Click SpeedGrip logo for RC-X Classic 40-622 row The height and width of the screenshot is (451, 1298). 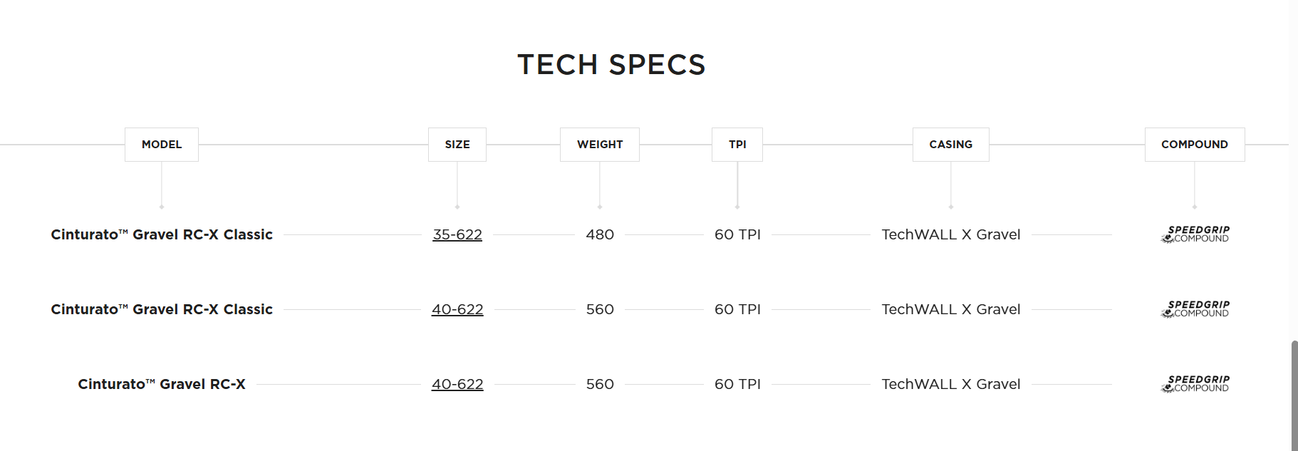pyautogui.click(x=1195, y=309)
